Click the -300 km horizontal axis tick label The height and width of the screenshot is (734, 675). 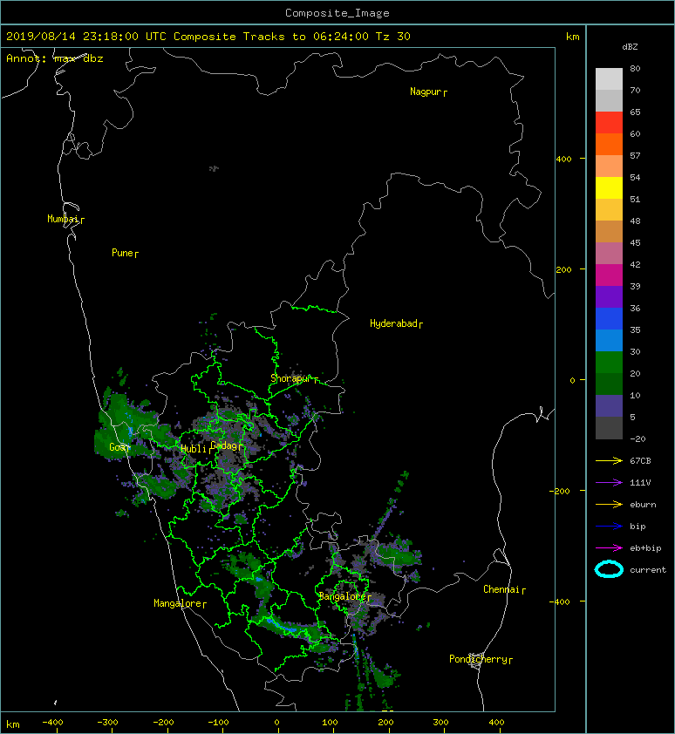point(108,723)
